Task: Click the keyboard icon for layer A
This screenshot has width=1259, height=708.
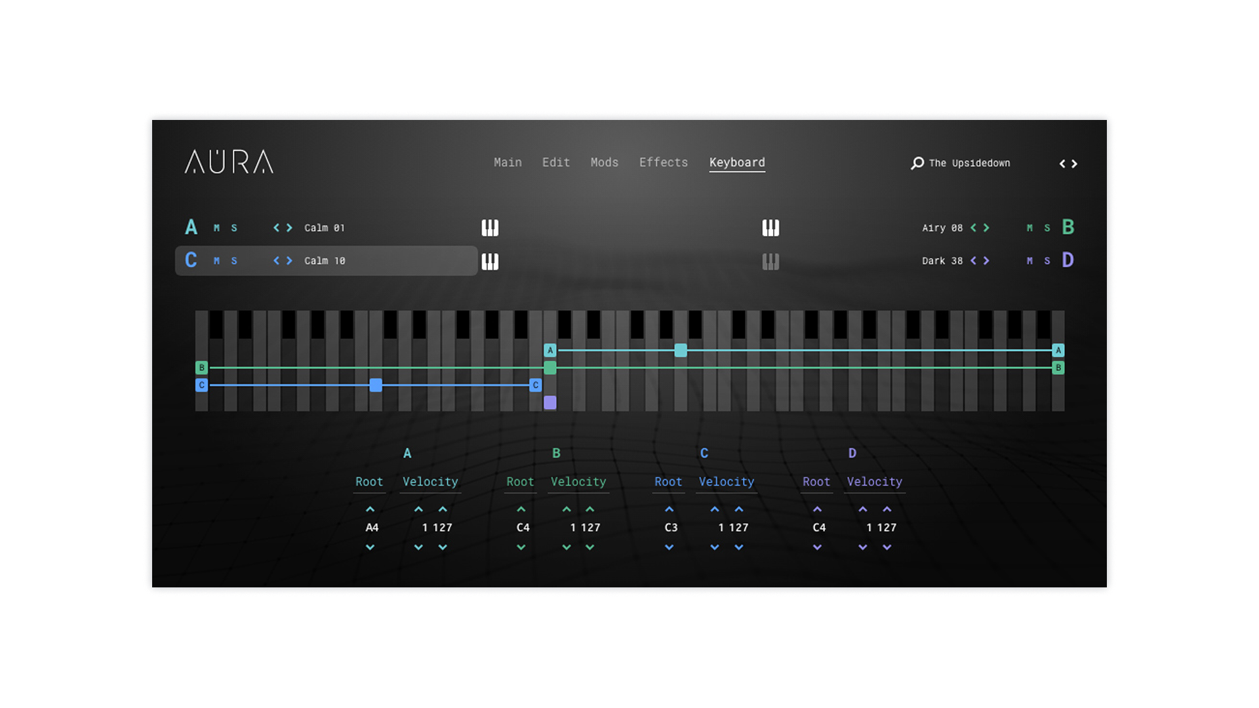Action: (490, 227)
